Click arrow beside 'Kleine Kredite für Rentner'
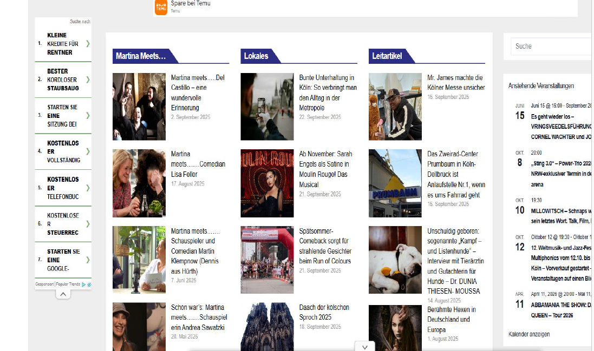This screenshot has width=594, height=351. 88,44
